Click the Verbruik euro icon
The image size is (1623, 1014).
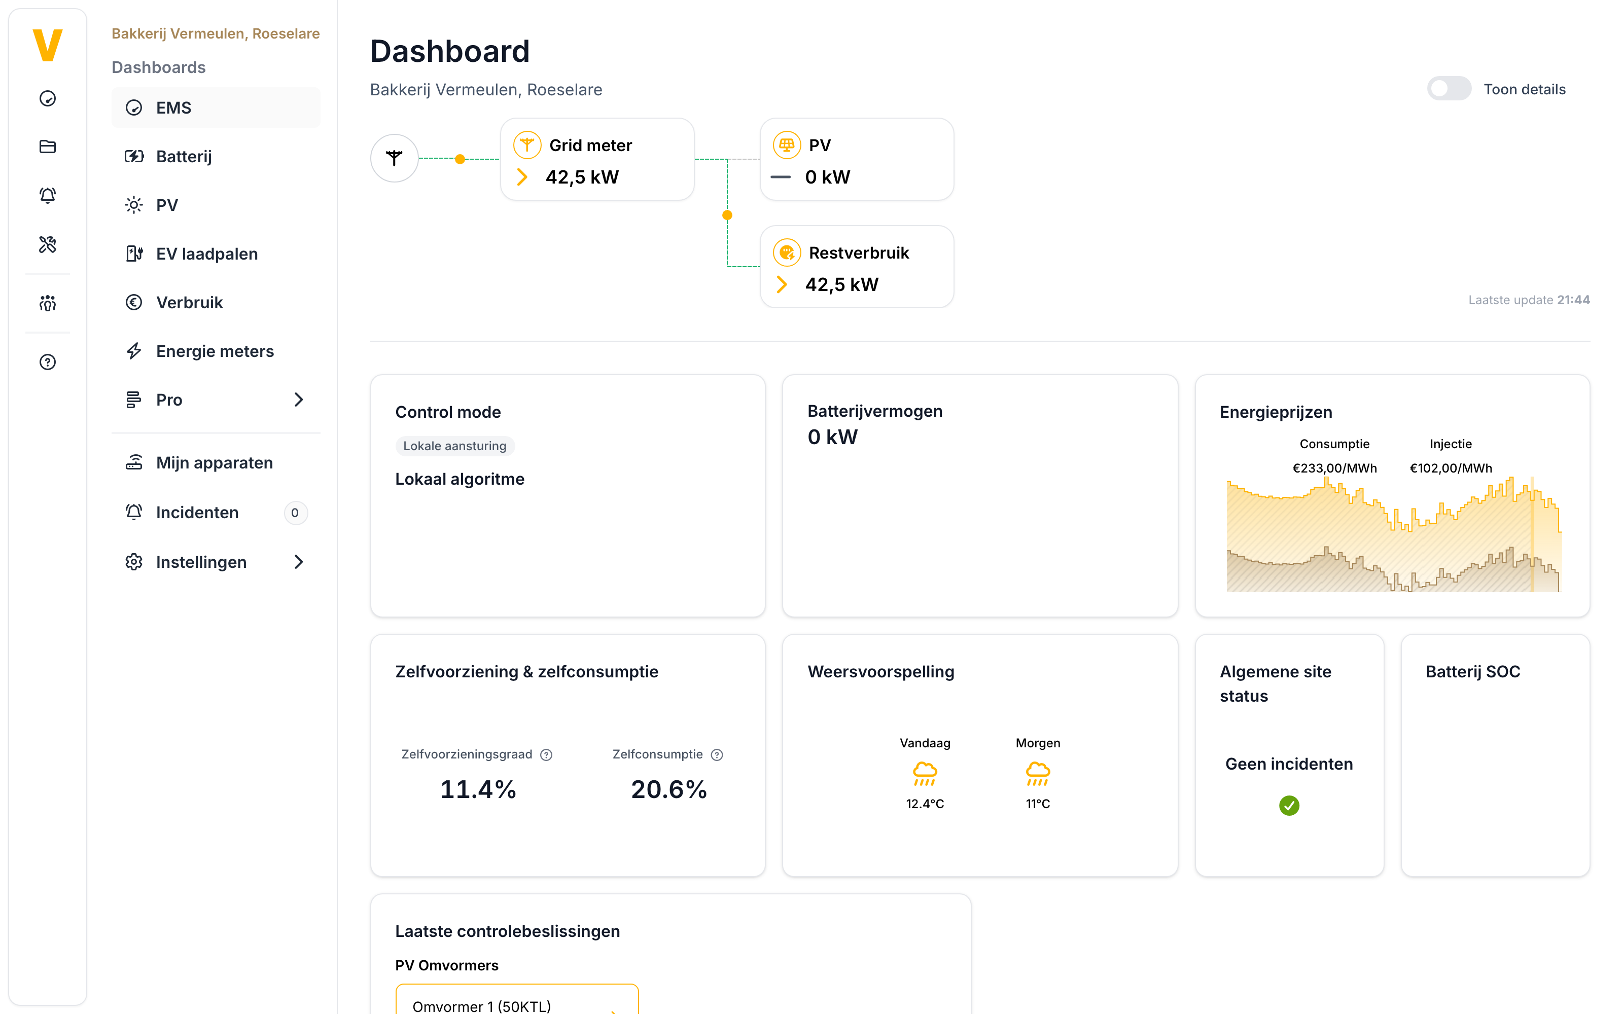coord(134,303)
